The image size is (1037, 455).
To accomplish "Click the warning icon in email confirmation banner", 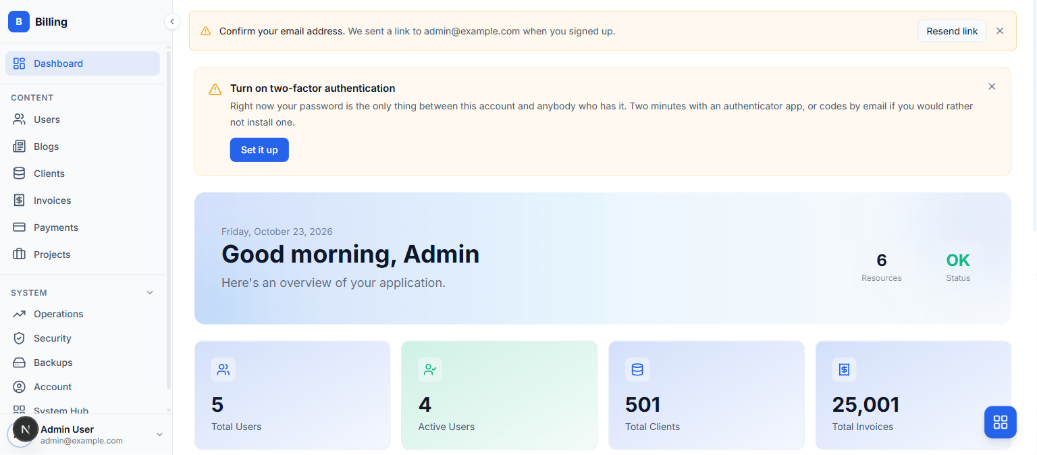I will click(206, 31).
